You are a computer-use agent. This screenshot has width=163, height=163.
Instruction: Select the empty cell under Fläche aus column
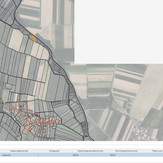click(154, 155)
